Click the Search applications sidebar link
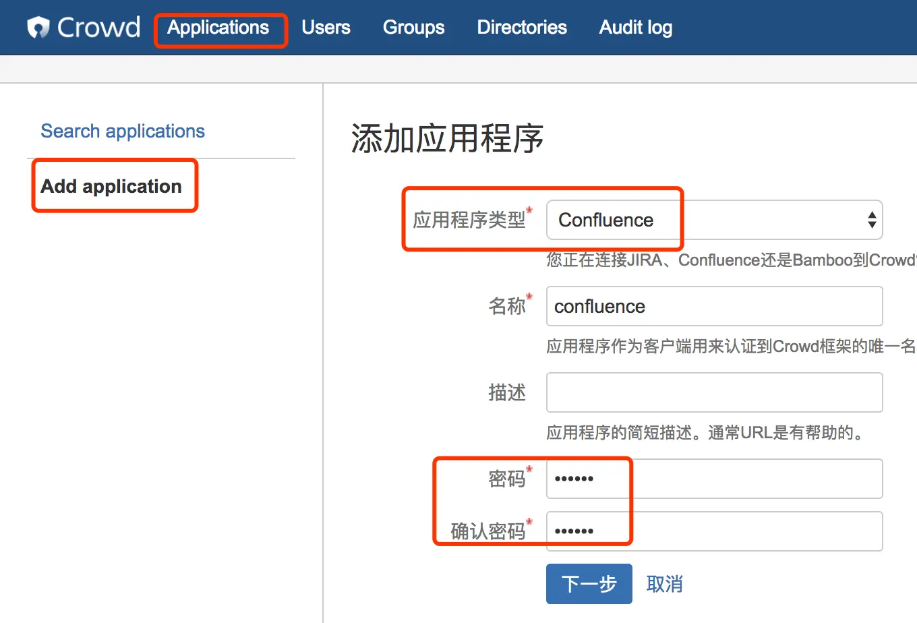This screenshot has height=623, width=917. tap(123, 131)
